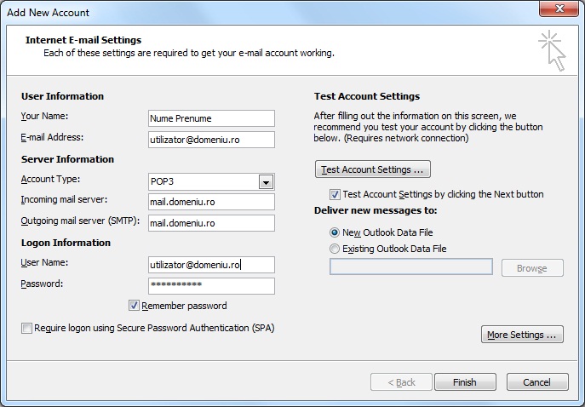Viewport: 585px width, 407px height.
Task: Select New Outlook Data File option
Action: coord(335,232)
